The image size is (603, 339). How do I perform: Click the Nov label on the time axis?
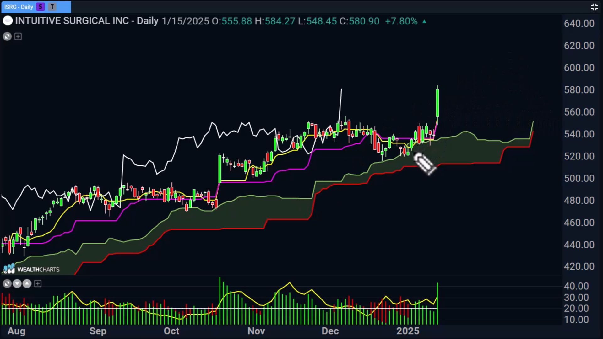tap(256, 331)
